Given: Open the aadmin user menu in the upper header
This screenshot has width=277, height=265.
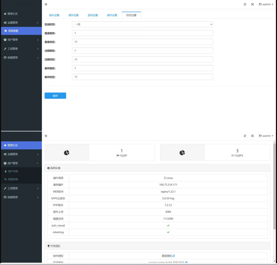Looking at the screenshot, I should click(x=266, y=4).
